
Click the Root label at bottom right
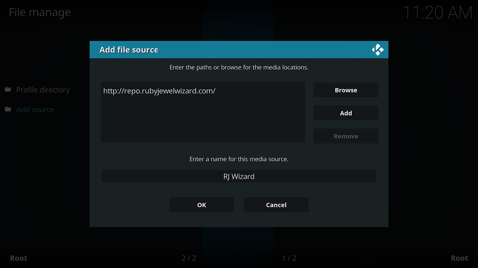coord(459,258)
